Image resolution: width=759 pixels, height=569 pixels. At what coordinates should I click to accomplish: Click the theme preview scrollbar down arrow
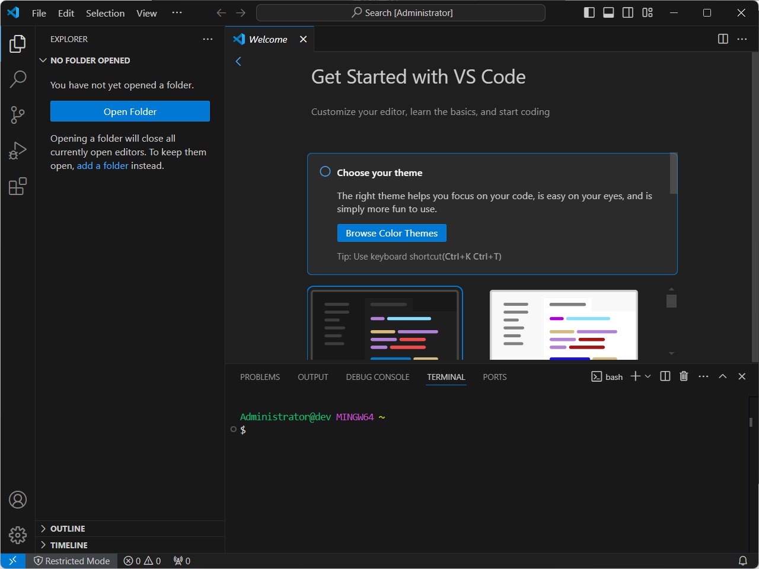coord(671,353)
